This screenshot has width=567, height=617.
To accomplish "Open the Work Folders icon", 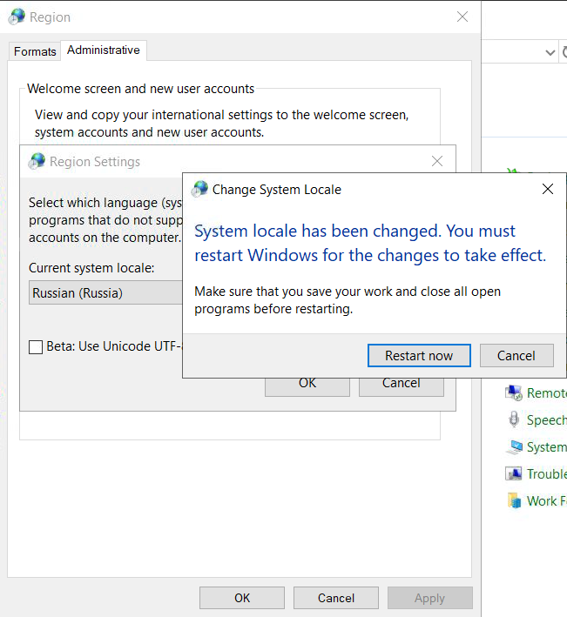I will [x=514, y=501].
